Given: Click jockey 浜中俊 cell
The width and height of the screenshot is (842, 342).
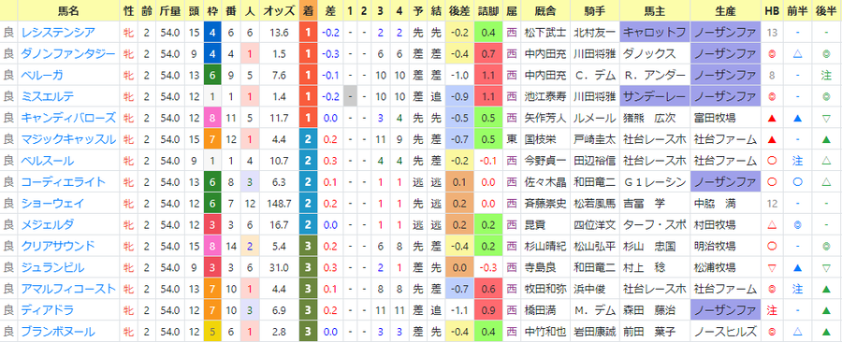Looking at the screenshot, I should click(x=595, y=289).
